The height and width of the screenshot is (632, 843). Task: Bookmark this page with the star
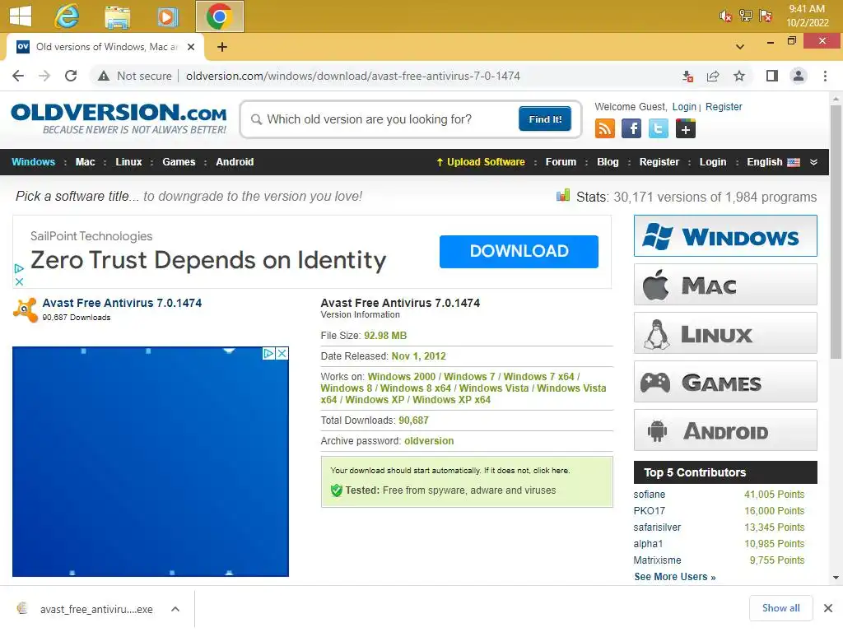click(x=739, y=76)
